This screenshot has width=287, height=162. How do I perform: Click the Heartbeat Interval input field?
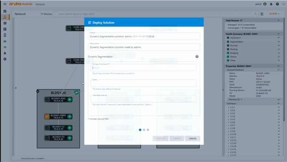[143, 99]
